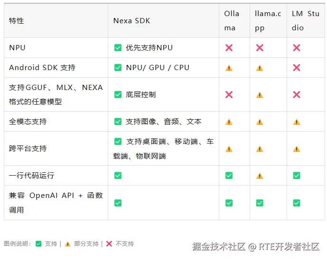The width and height of the screenshot is (327, 259).
Task: Click the green checkbox for Ollama 一行代码运行
Action: (x=229, y=176)
